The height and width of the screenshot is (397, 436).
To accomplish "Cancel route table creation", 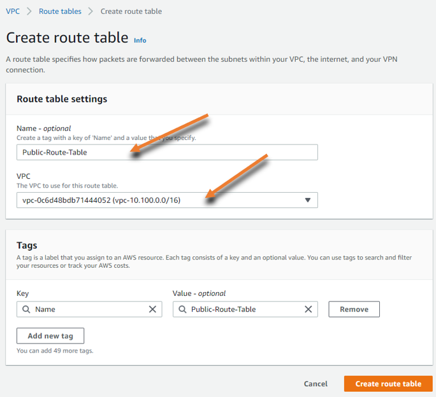I will [x=316, y=384].
